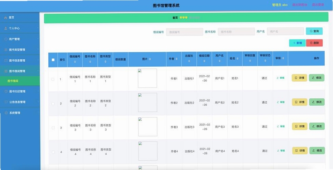Viewport: 333px width, 170px height.
Task: Click the 姓名3 cell
Action: [x=235, y=126]
